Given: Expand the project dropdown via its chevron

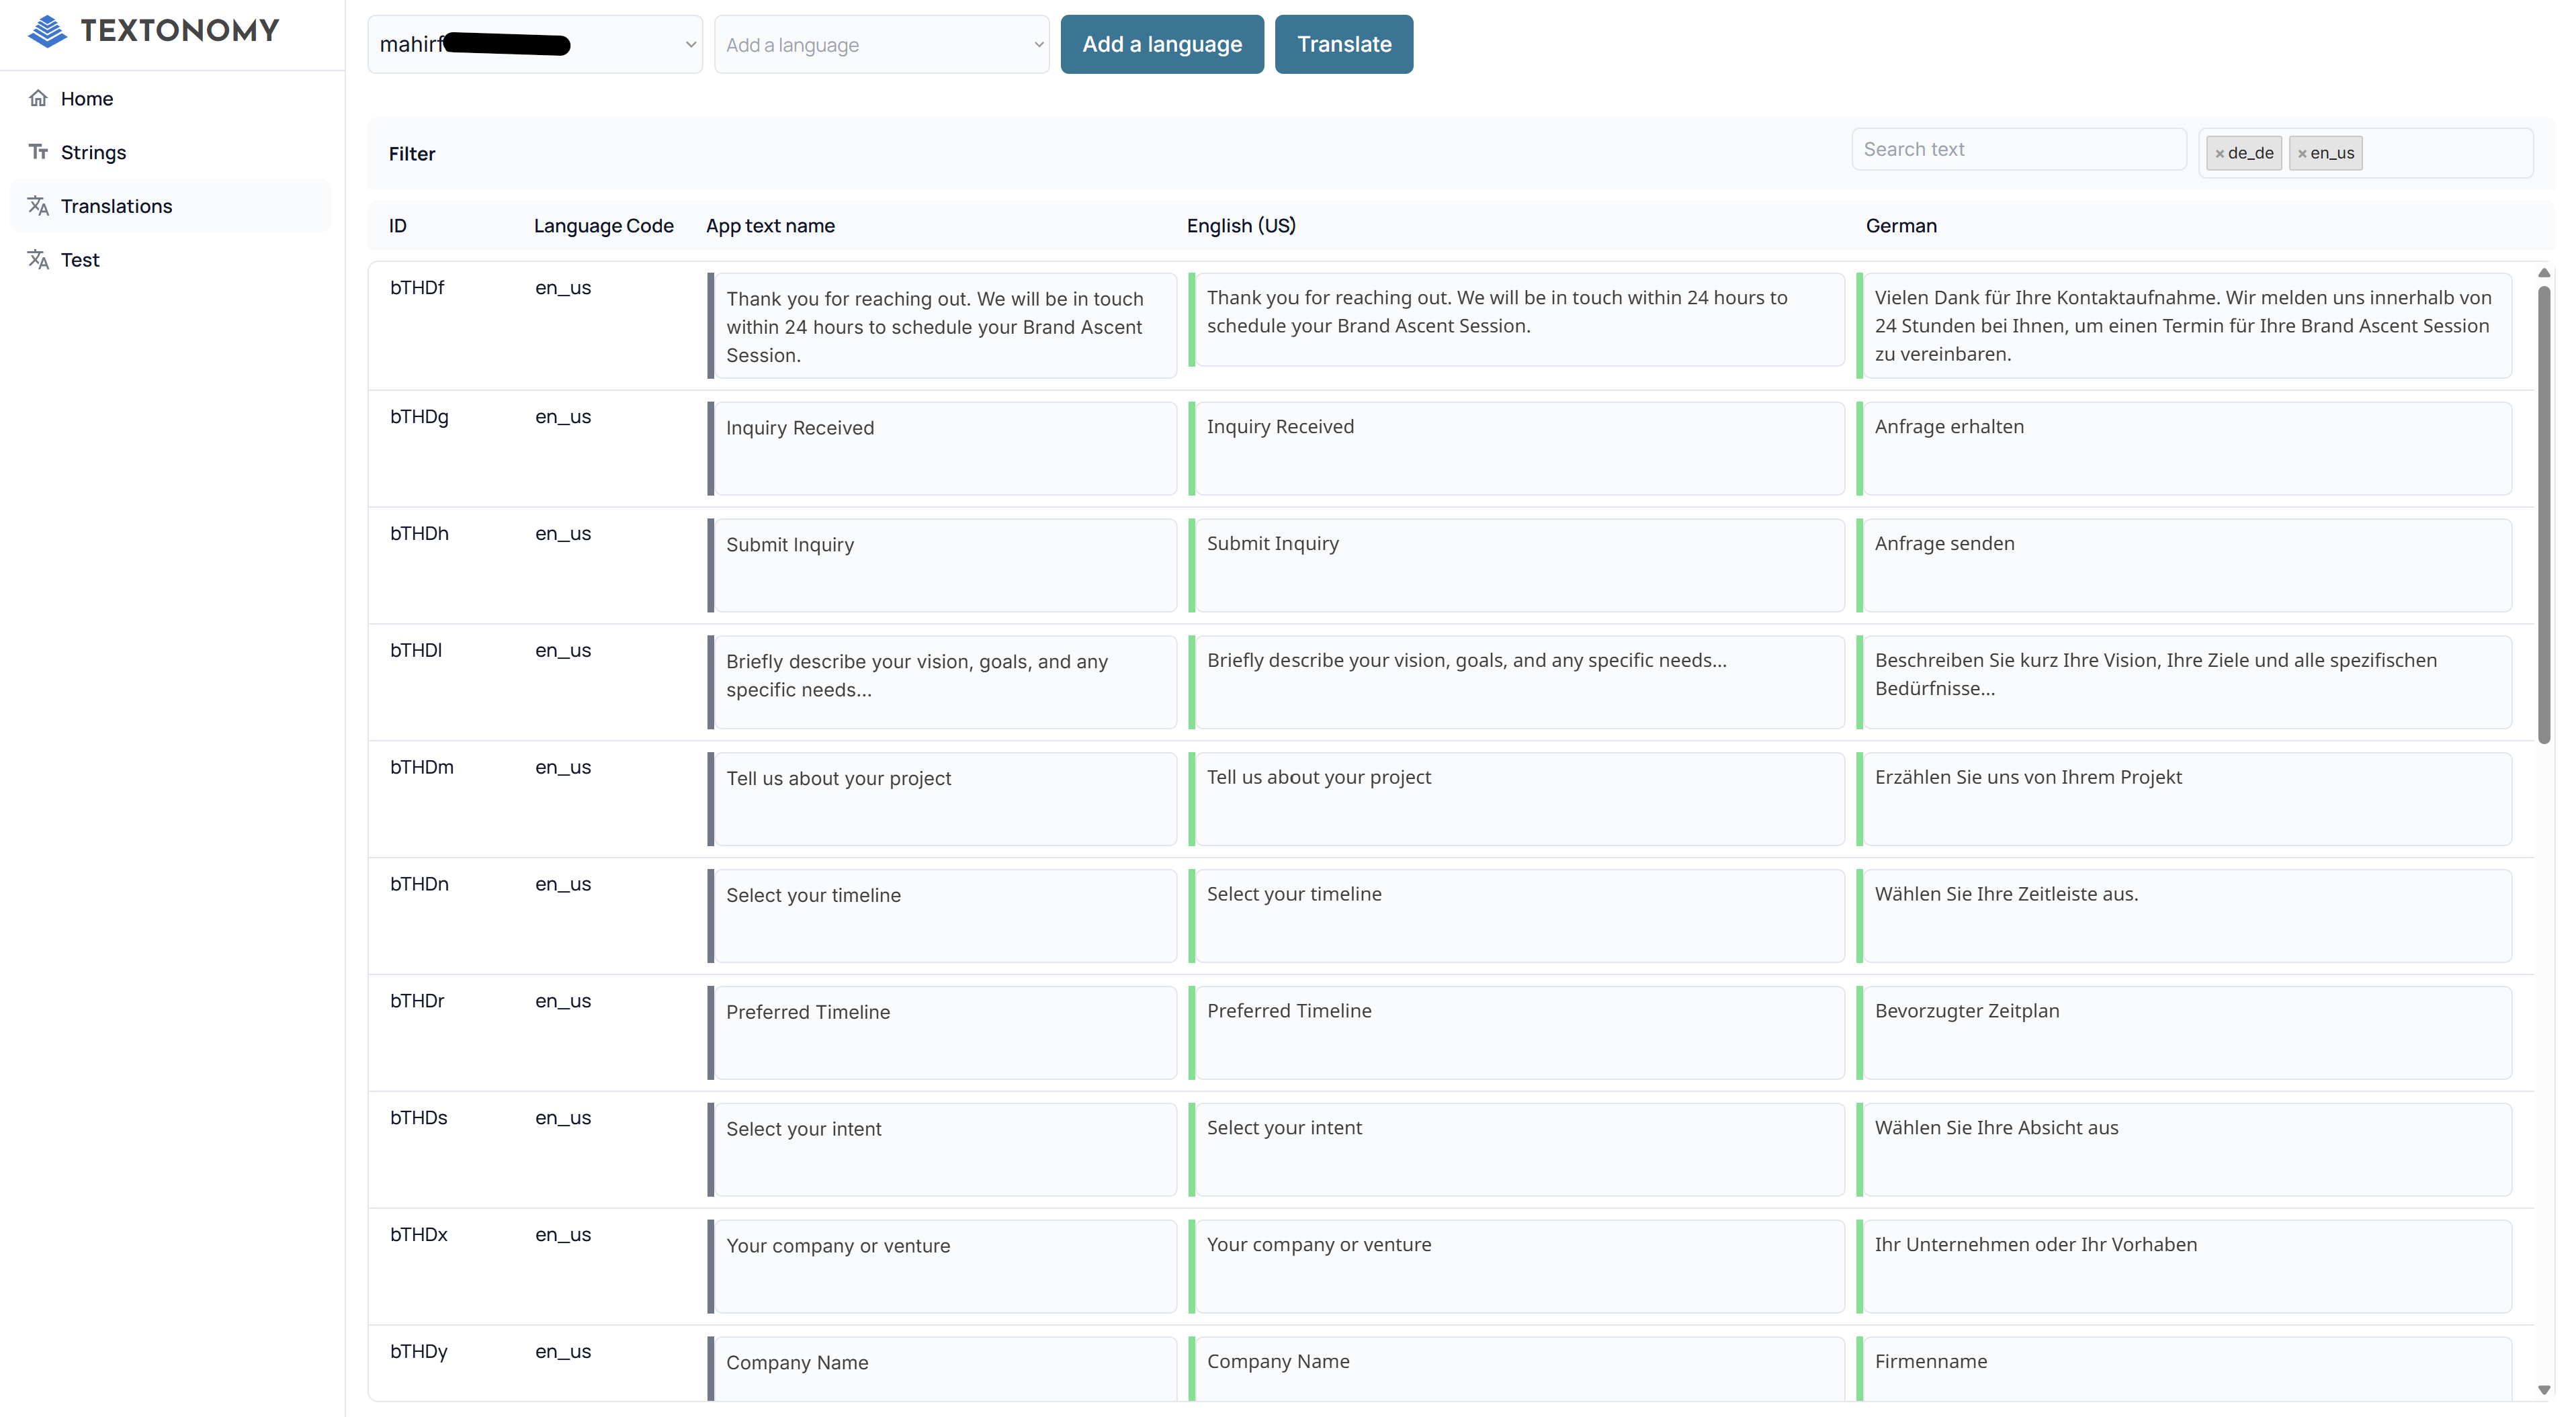Looking at the screenshot, I should pos(690,44).
